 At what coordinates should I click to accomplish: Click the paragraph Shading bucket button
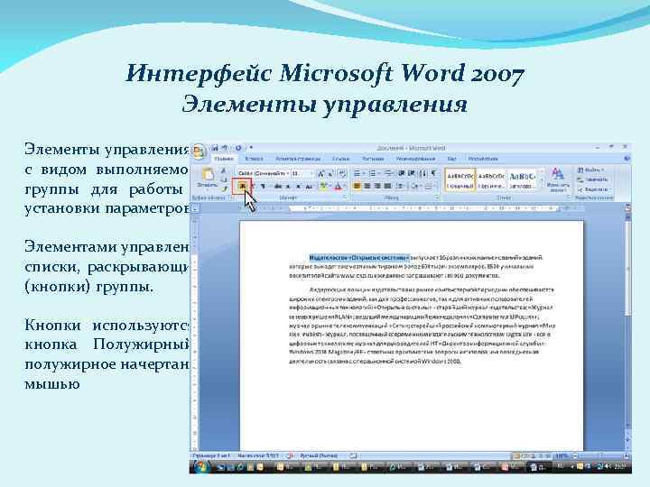point(415,187)
